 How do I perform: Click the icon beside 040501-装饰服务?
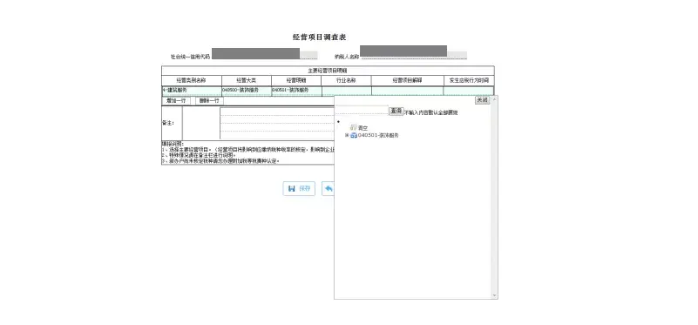click(x=354, y=135)
